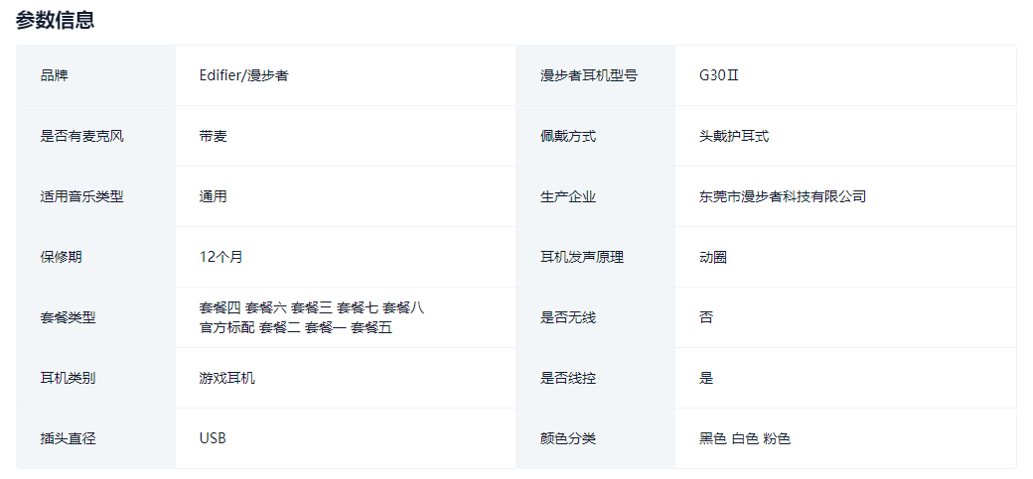1033x479 pixels.
Task: Select the manufacturer name 东莞市漫步者科技有限公司
Action: click(783, 196)
